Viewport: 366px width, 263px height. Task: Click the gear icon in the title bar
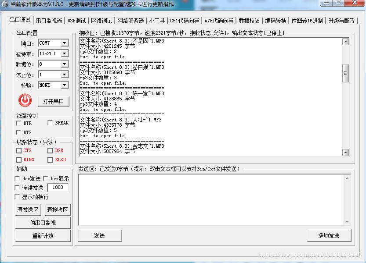[5, 4]
